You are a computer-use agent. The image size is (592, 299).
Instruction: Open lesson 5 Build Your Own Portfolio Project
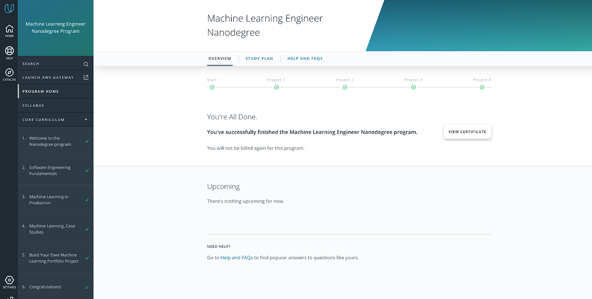pos(55,258)
